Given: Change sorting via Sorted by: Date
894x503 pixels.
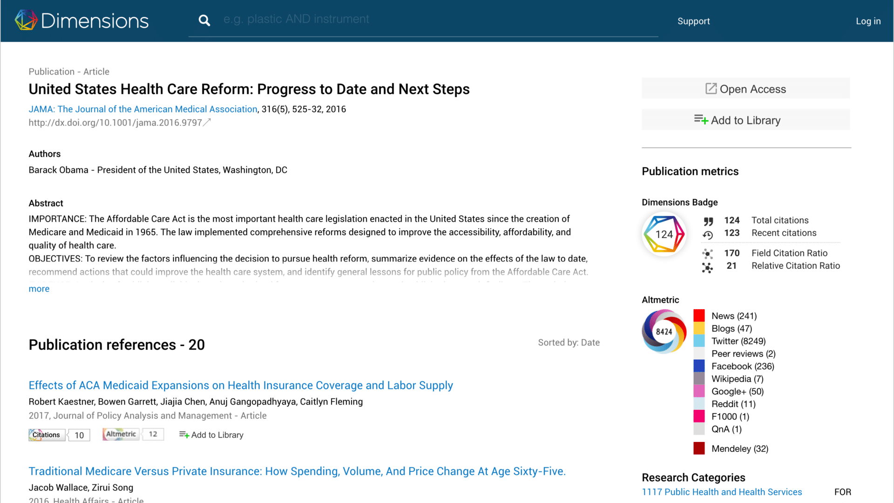Looking at the screenshot, I should pyautogui.click(x=569, y=343).
